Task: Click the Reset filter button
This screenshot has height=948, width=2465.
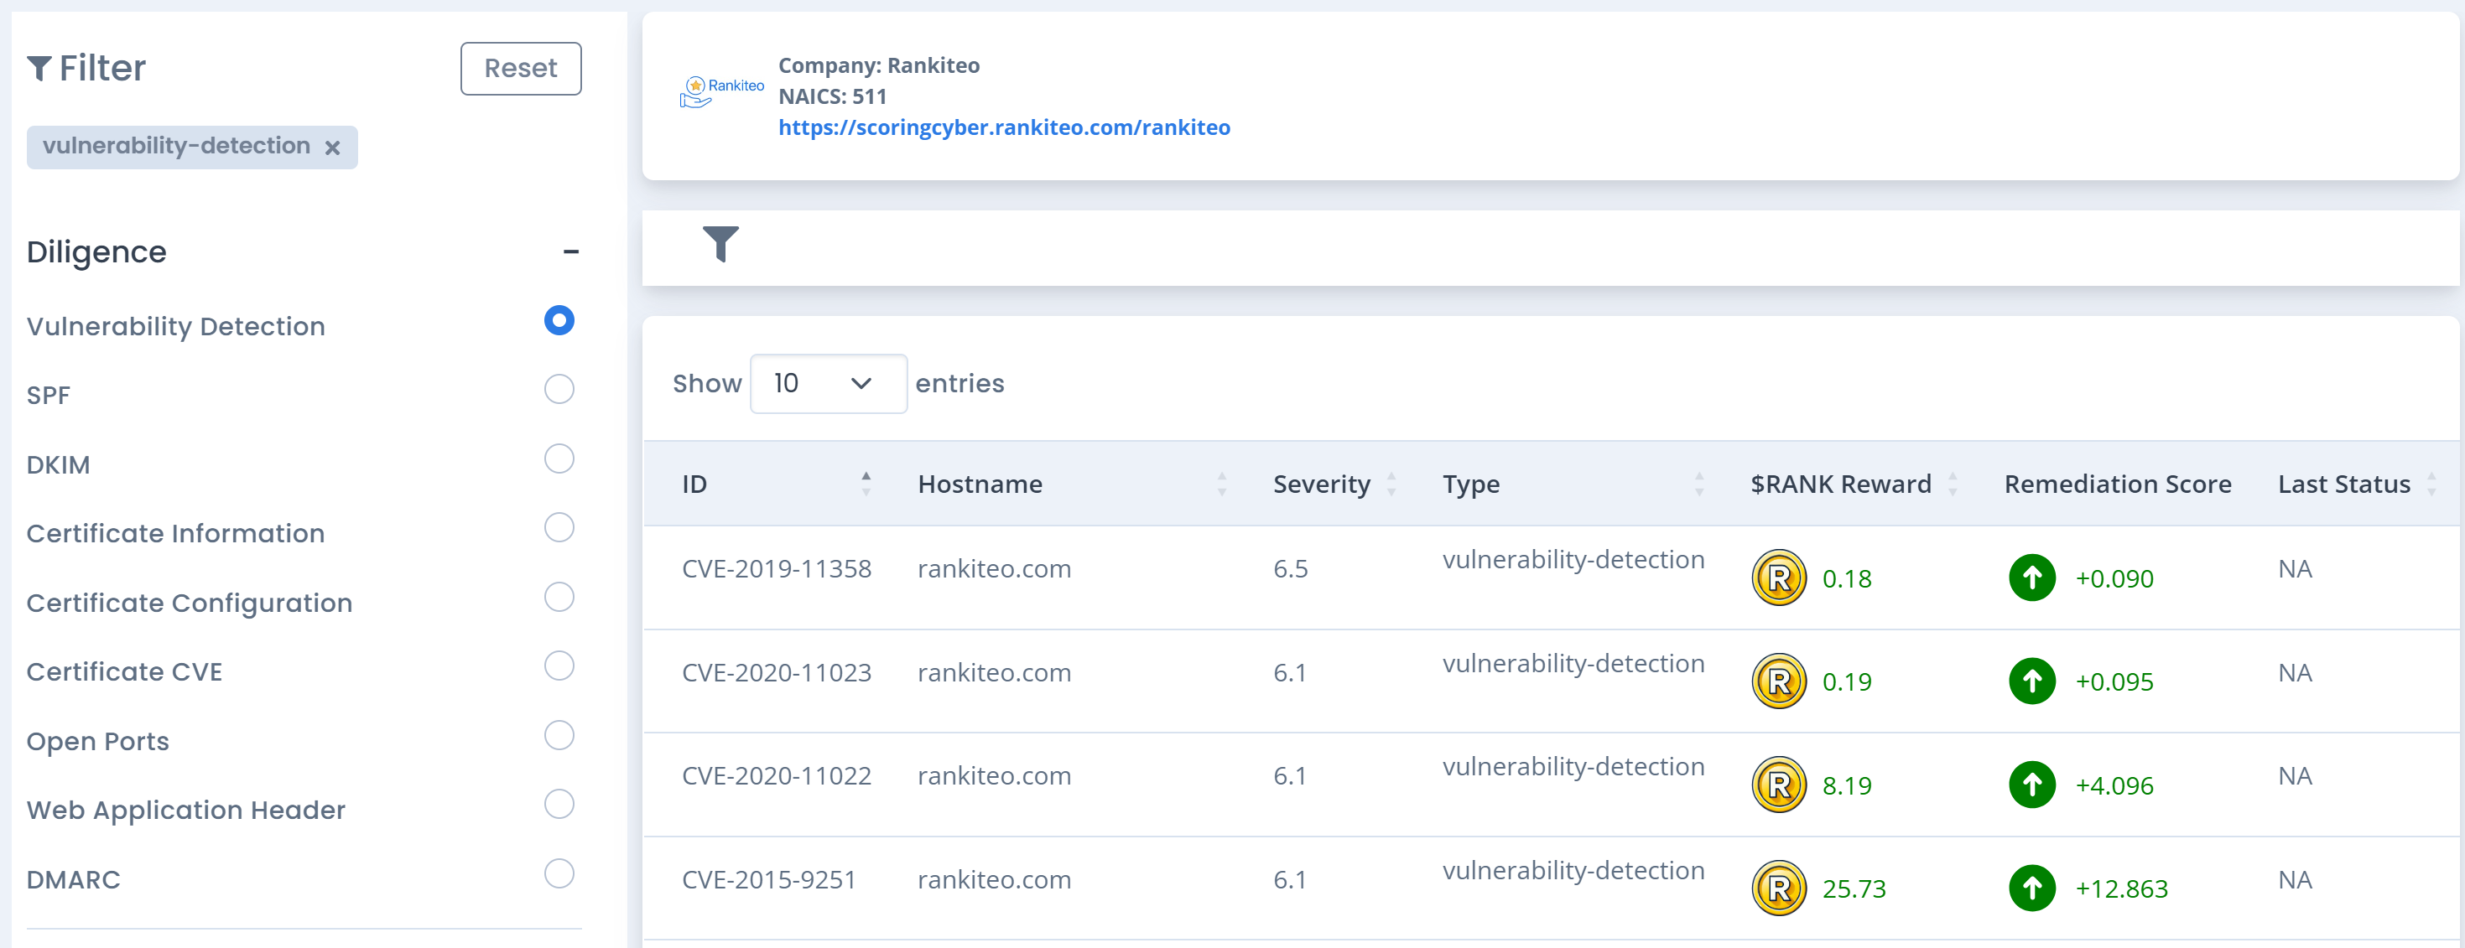Action: tap(520, 69)
